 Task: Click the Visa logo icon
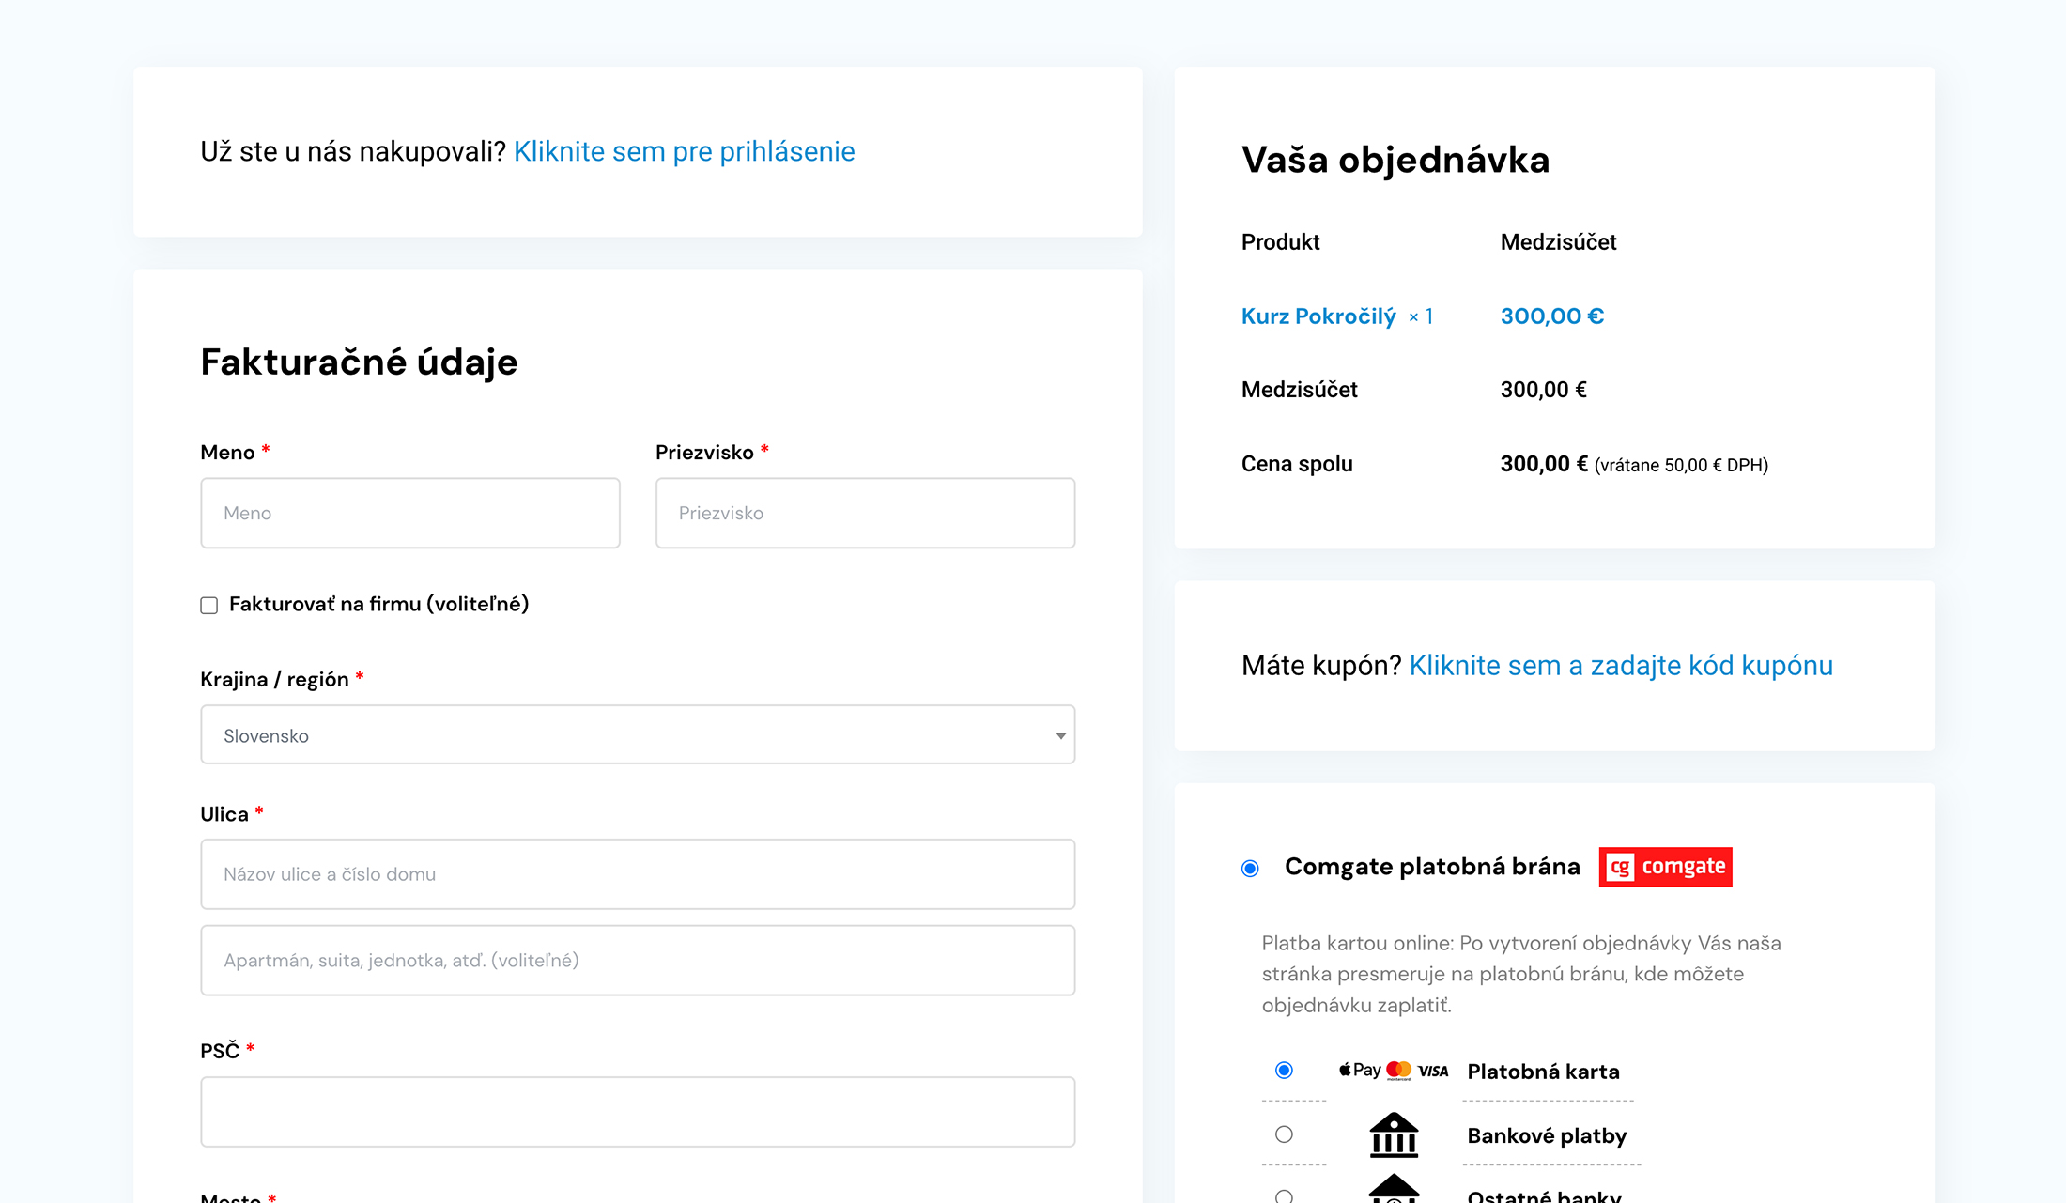[1433, 1071]
